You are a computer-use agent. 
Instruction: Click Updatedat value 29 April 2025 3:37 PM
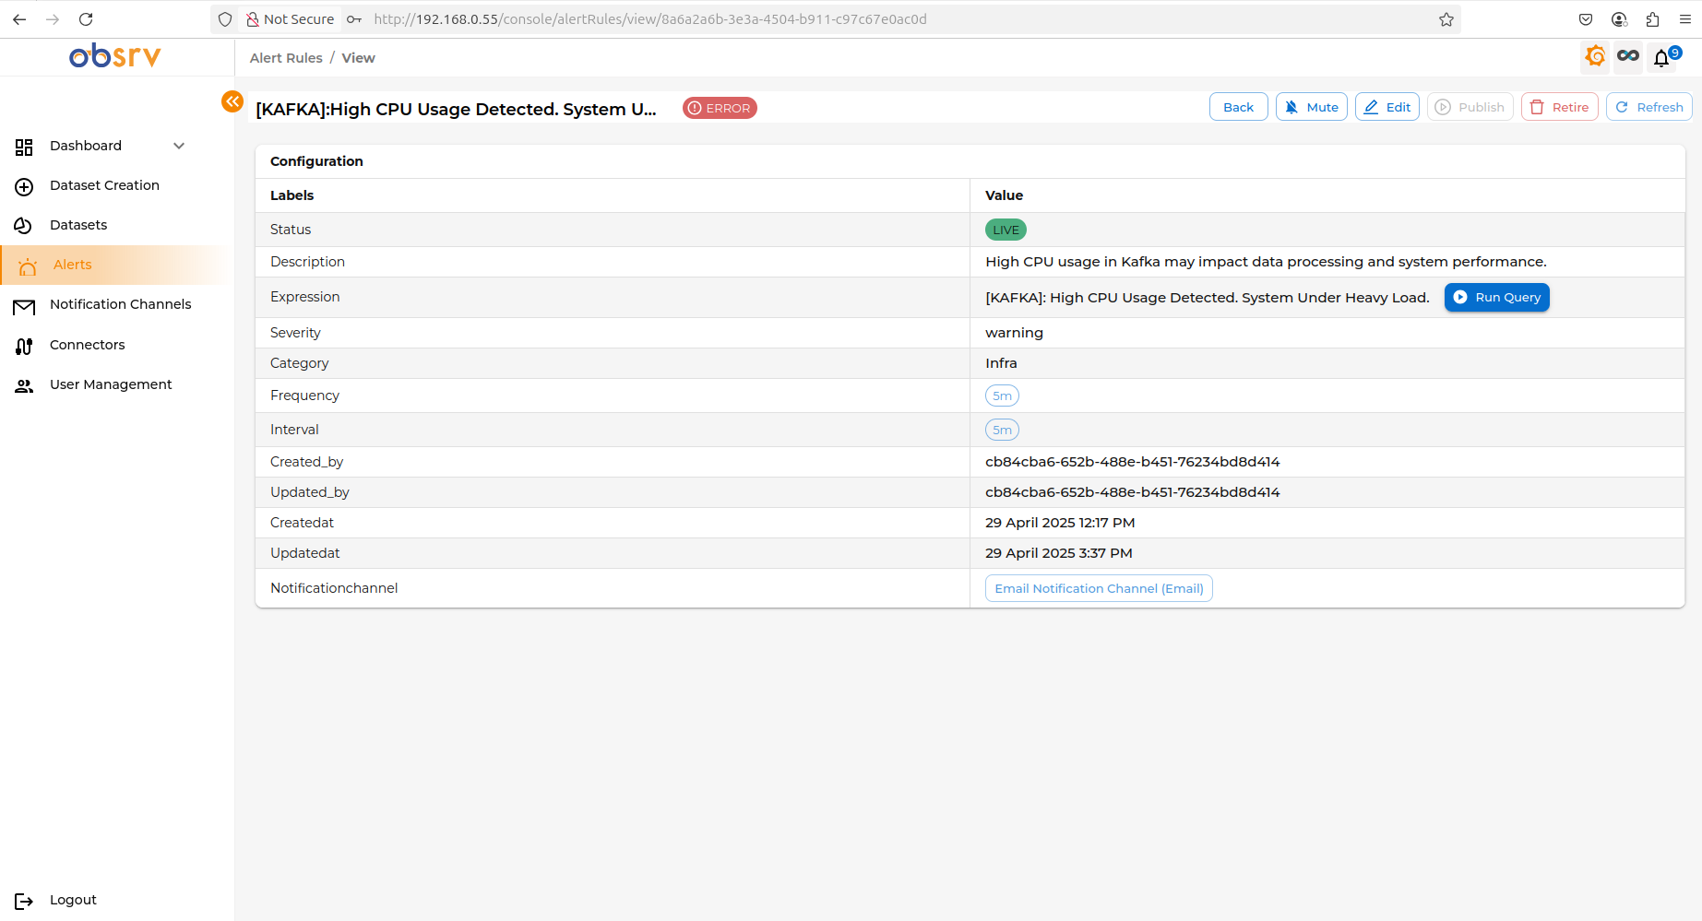coord(1059,553)
